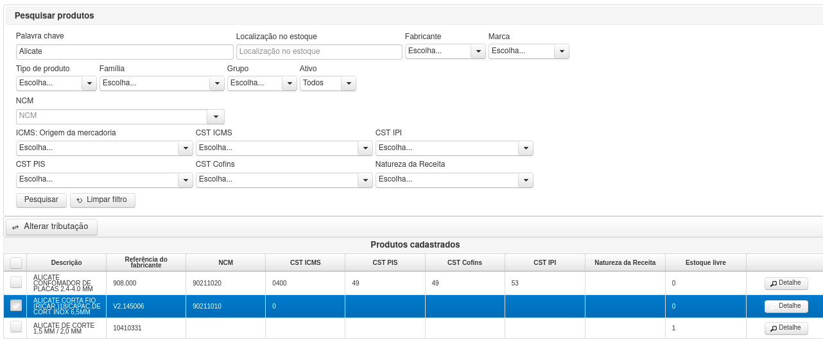823x340 pixels.
Task: Open the Marca dropdown
Action: point(528,51)
